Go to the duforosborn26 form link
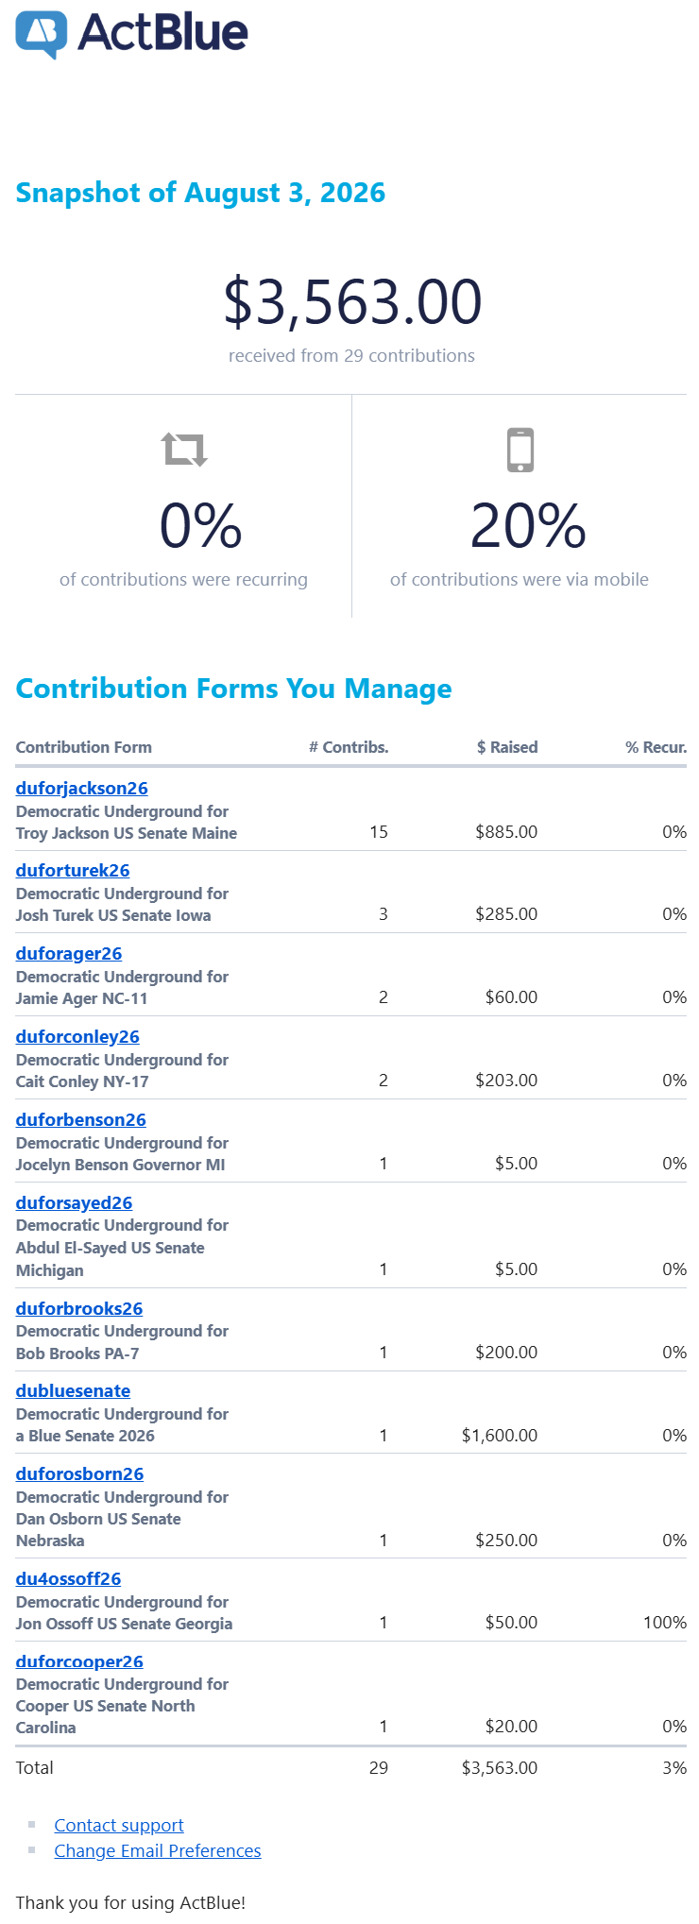Viewport: 699px width, 1924px height. (80, 1473)
